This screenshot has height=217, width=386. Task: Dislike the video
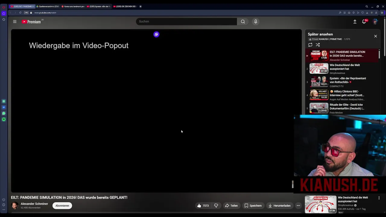tap(216, 206)
